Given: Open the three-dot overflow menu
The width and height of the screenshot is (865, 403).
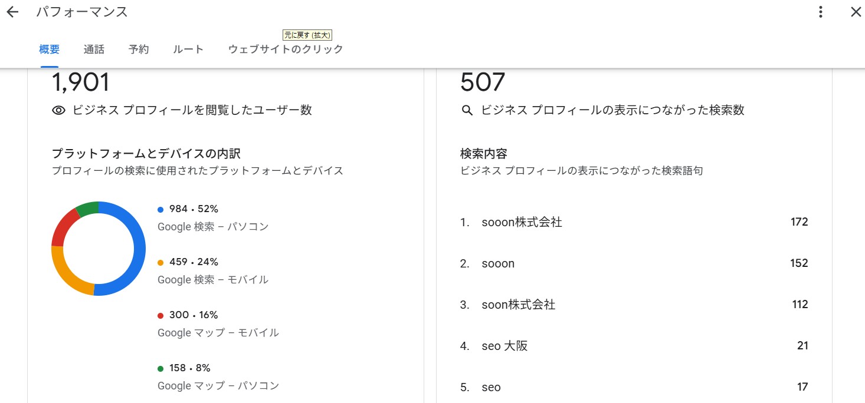Looking at the screenshot, I should (820, 12).
